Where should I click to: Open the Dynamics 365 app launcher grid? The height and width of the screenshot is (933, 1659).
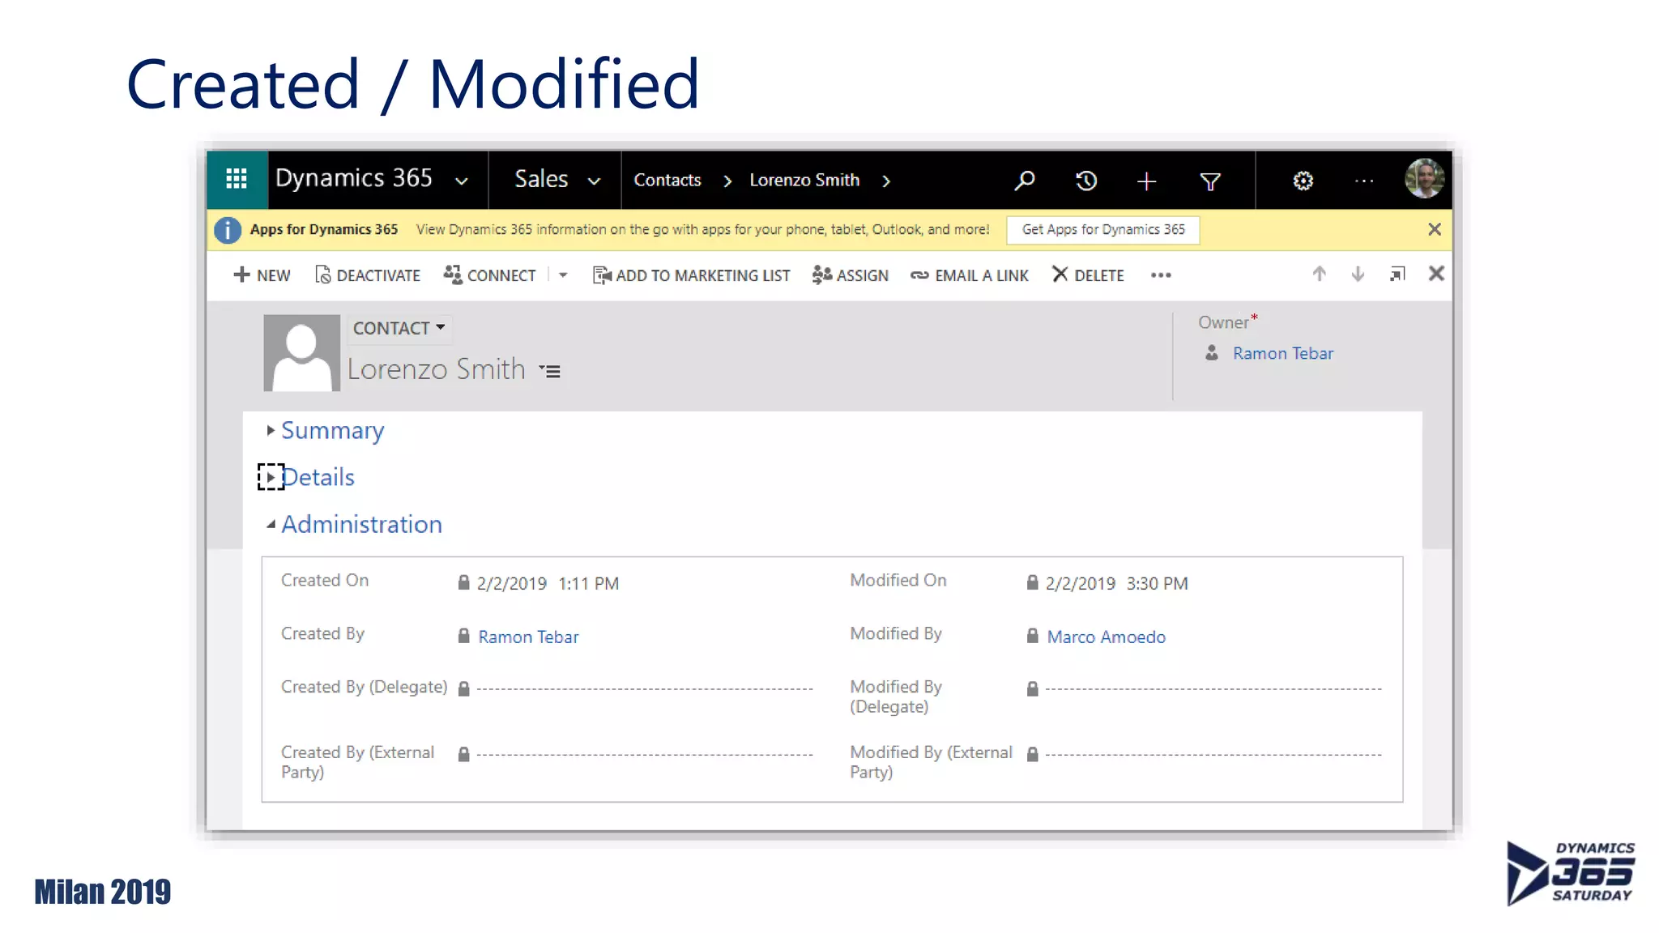coord(237,179)
